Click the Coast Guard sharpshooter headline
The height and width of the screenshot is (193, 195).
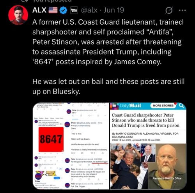tap(145, 120)
